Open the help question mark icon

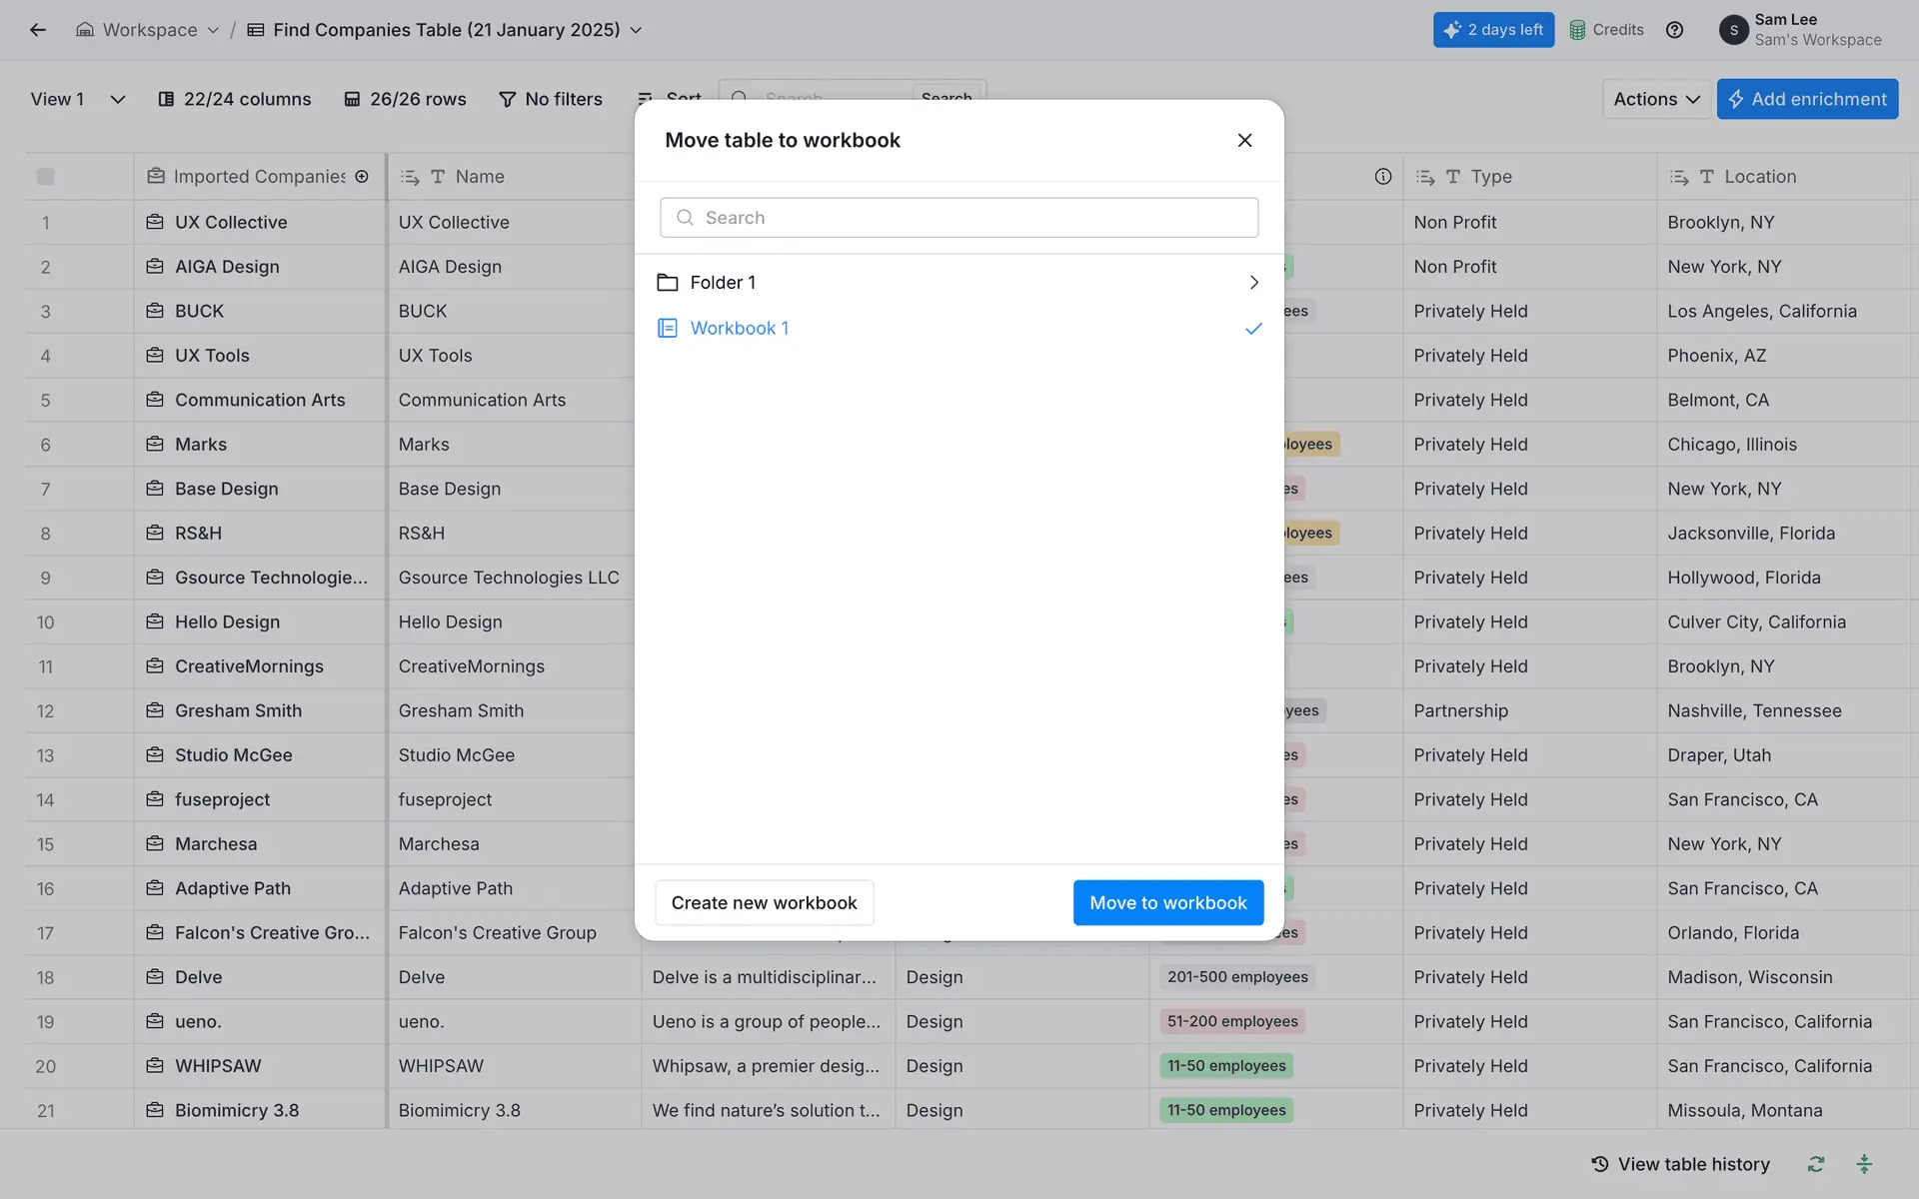1675,30
